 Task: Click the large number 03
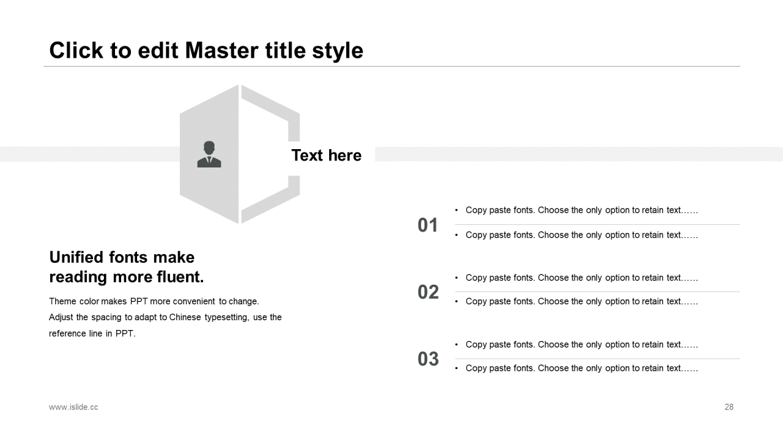pyautogui.click(x=428, y=359)
